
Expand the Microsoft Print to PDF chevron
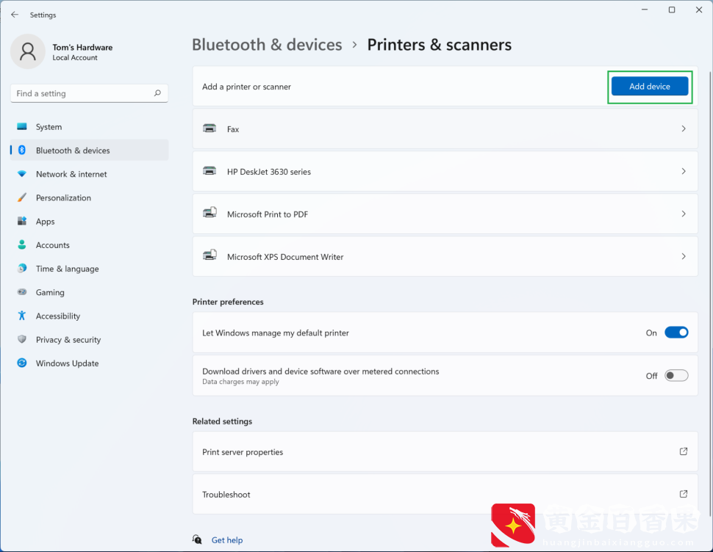(684, 214)
